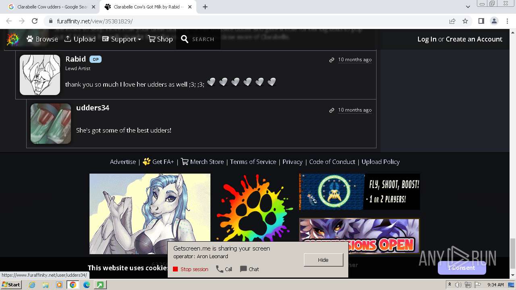Image resolution: width=516 pixels, height=290 pixels.
Task: Click the volume tray icon
Action: pyautogui.click(x=459, y=285)
